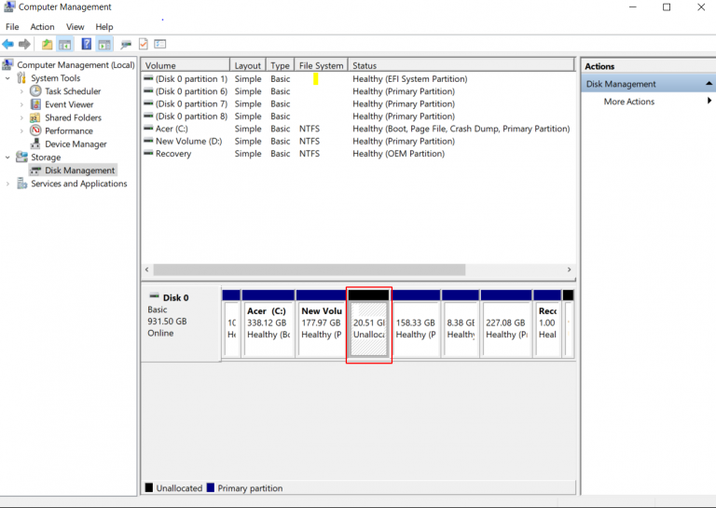
Task: Click the Shared Folders icon in tree
Action: pyautogui.click(x=35, y=117)
